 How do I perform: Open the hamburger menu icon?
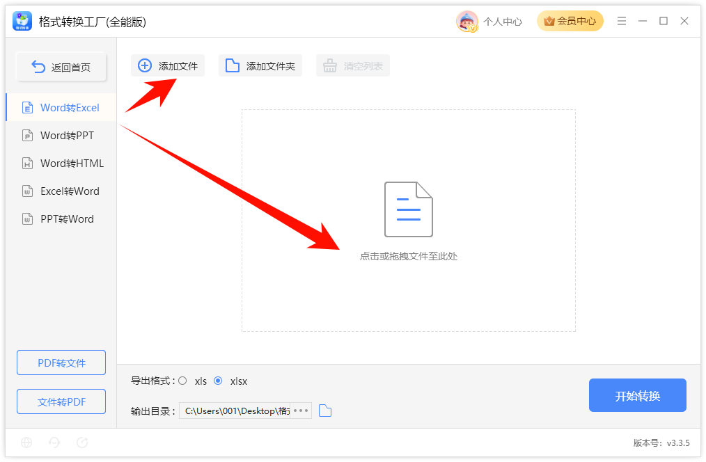pyautogui.click(x=622, y=21)
